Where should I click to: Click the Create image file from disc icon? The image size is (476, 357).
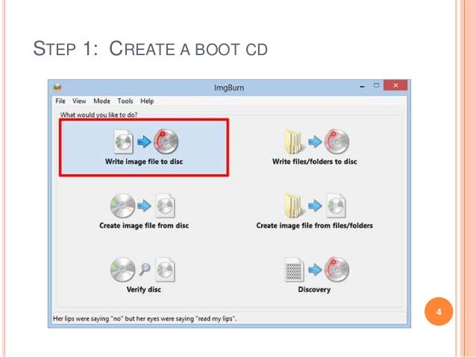(143, 206)
